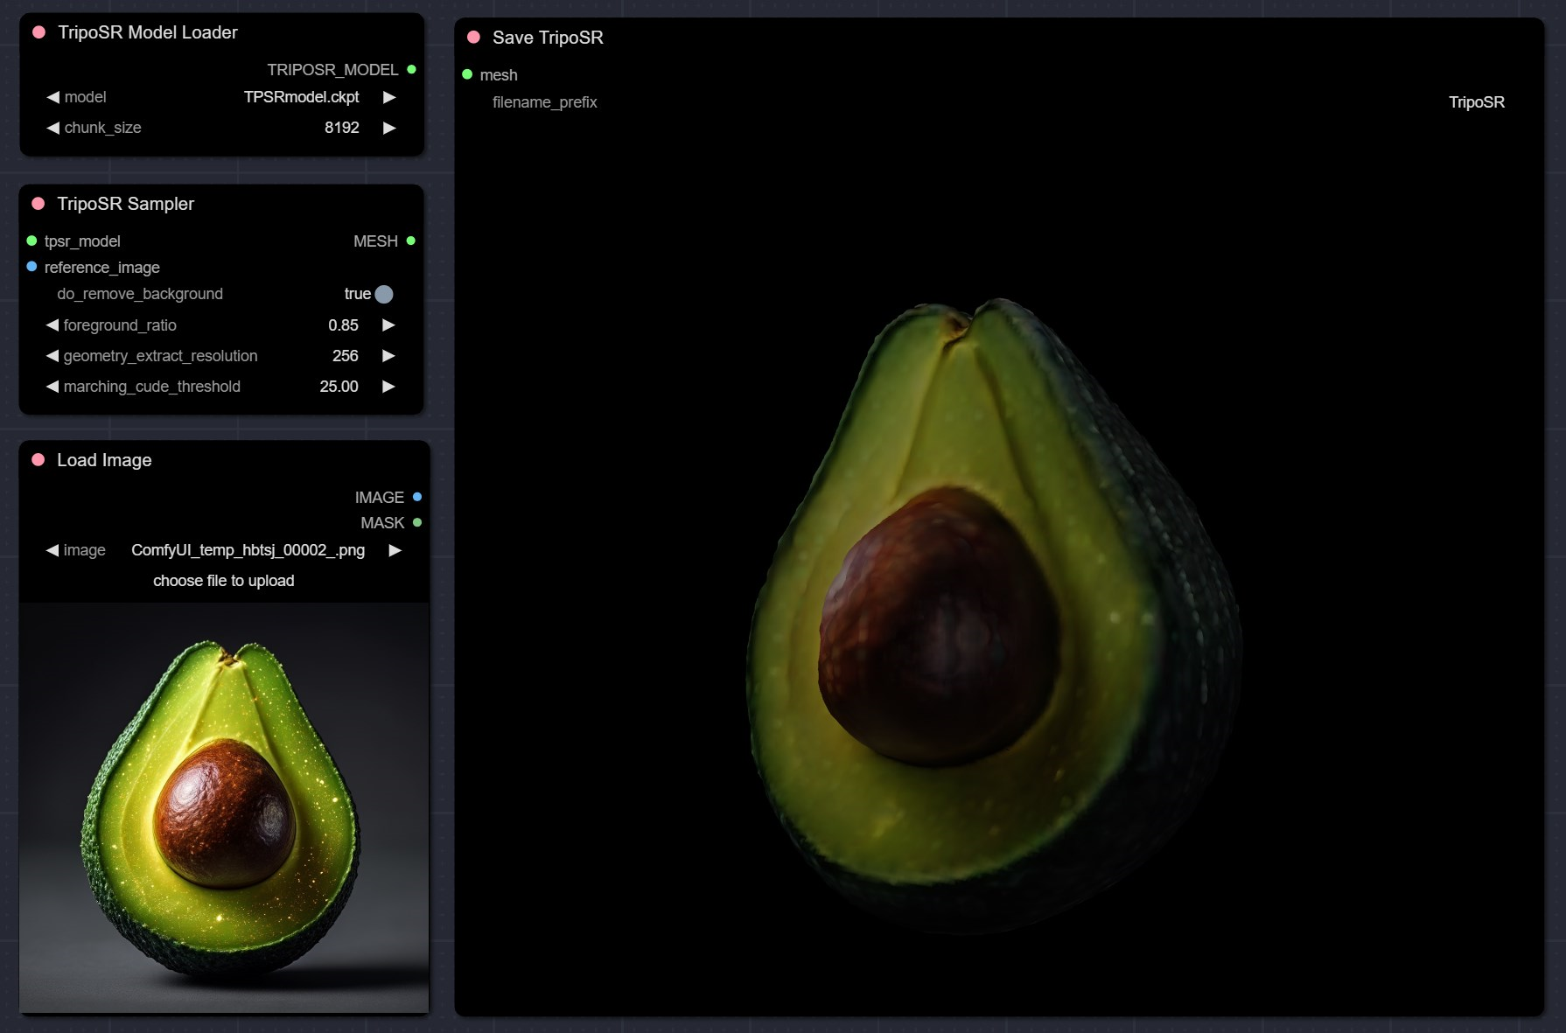Collapse the Load Image node dot
This screenshot has height=1033, width=1566.
[38, 460]
